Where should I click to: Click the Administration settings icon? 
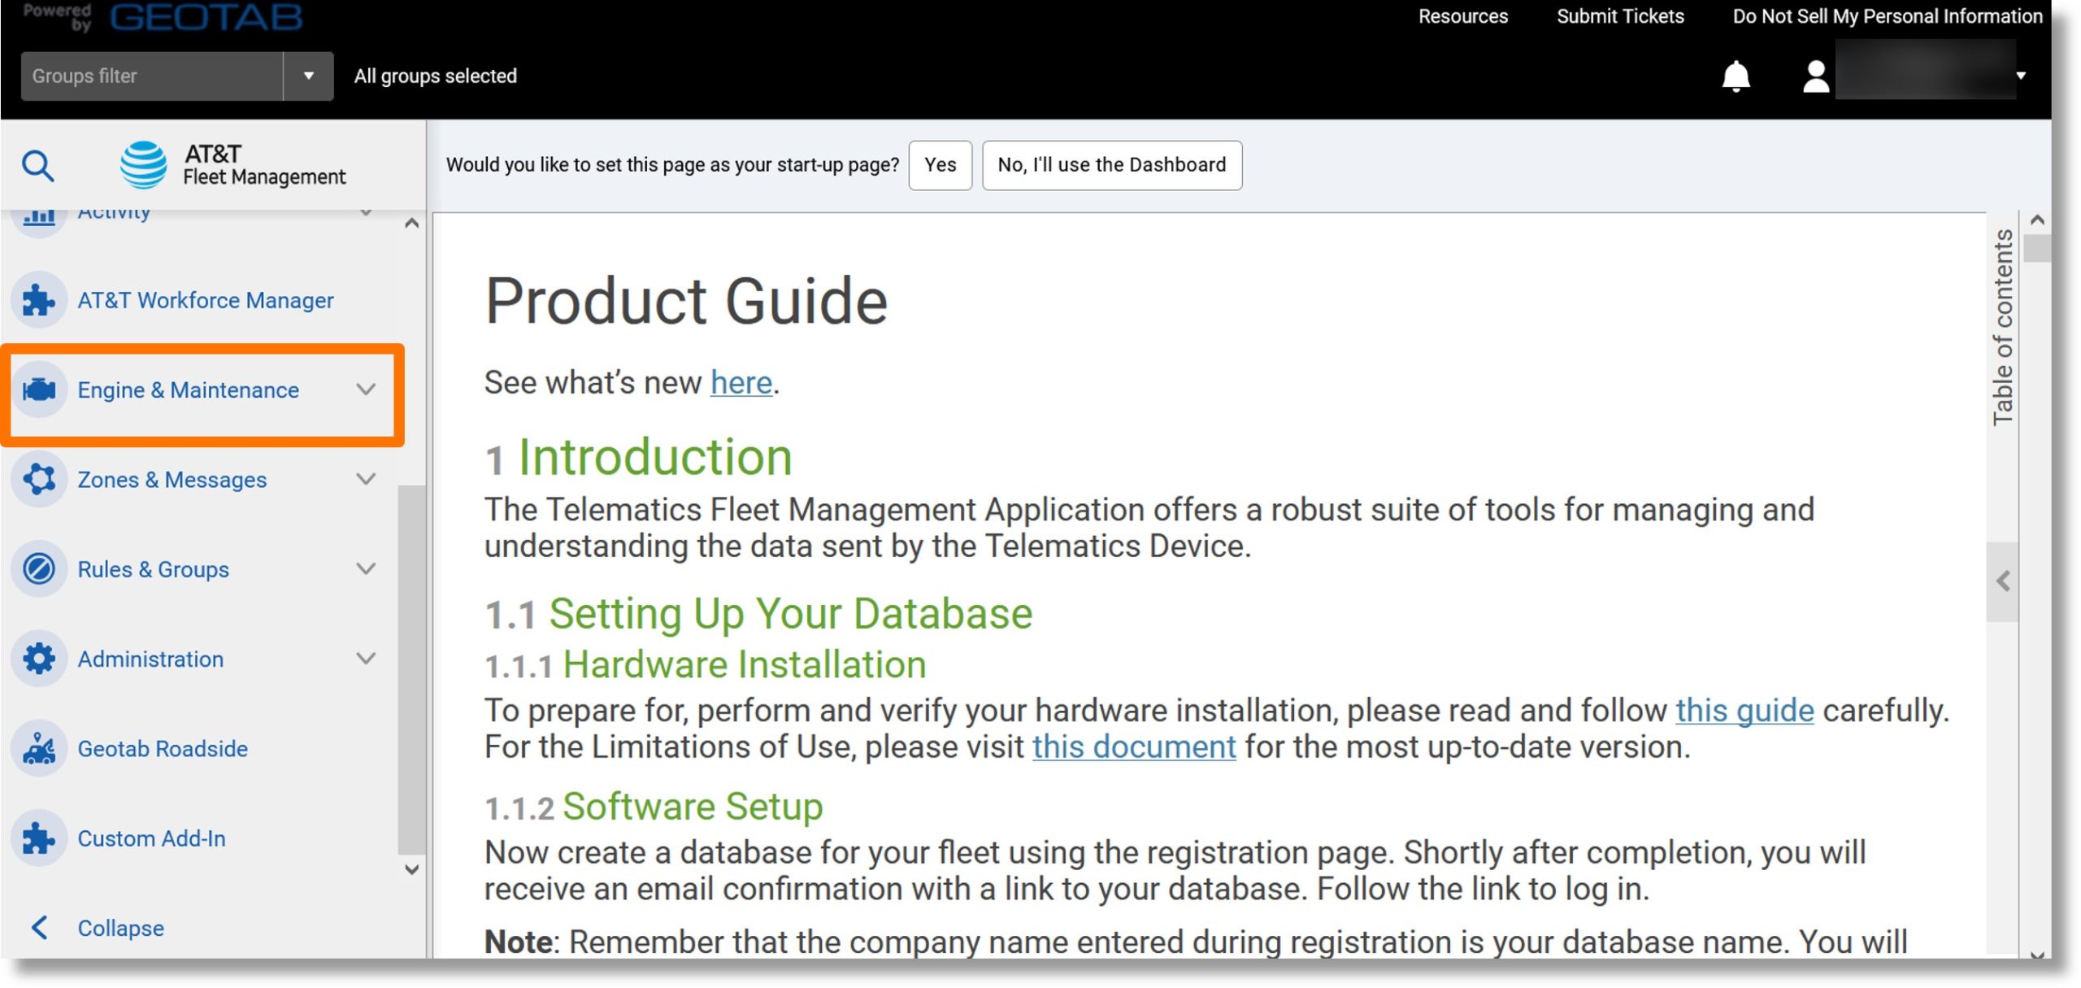(x=38, y=657)
